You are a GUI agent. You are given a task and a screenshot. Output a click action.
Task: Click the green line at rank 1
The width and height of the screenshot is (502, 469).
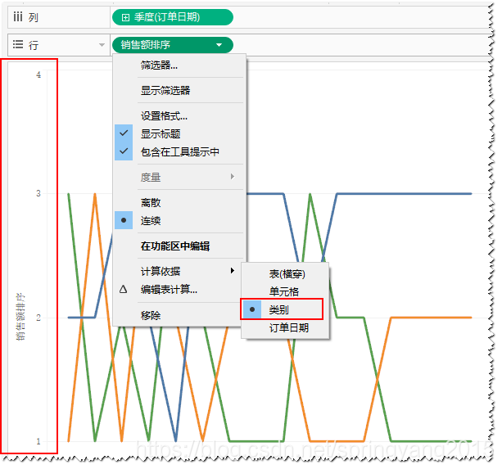tap(431, 441)
